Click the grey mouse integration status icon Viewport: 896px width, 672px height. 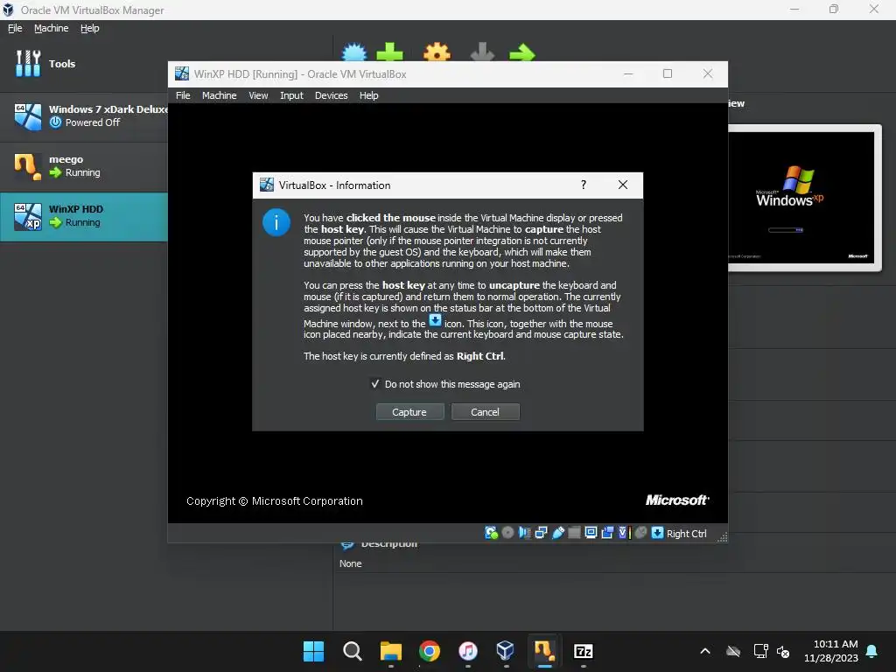point(641,533)
